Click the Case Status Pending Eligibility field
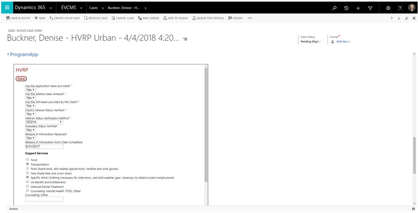The image size is (418, 213). pos(311,42)
